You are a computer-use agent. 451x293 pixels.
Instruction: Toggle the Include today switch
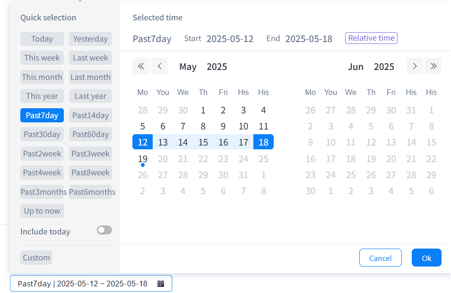[104, 230]
